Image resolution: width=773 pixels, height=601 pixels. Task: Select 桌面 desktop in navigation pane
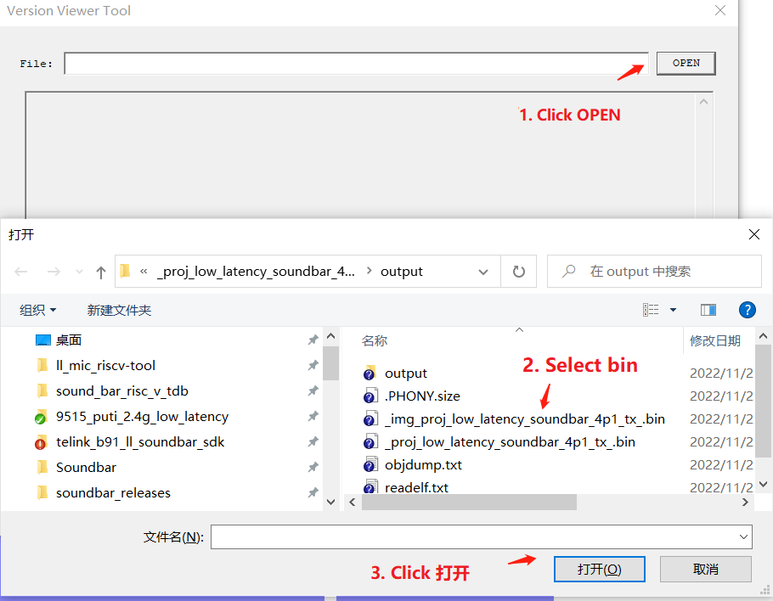[69, 340]
